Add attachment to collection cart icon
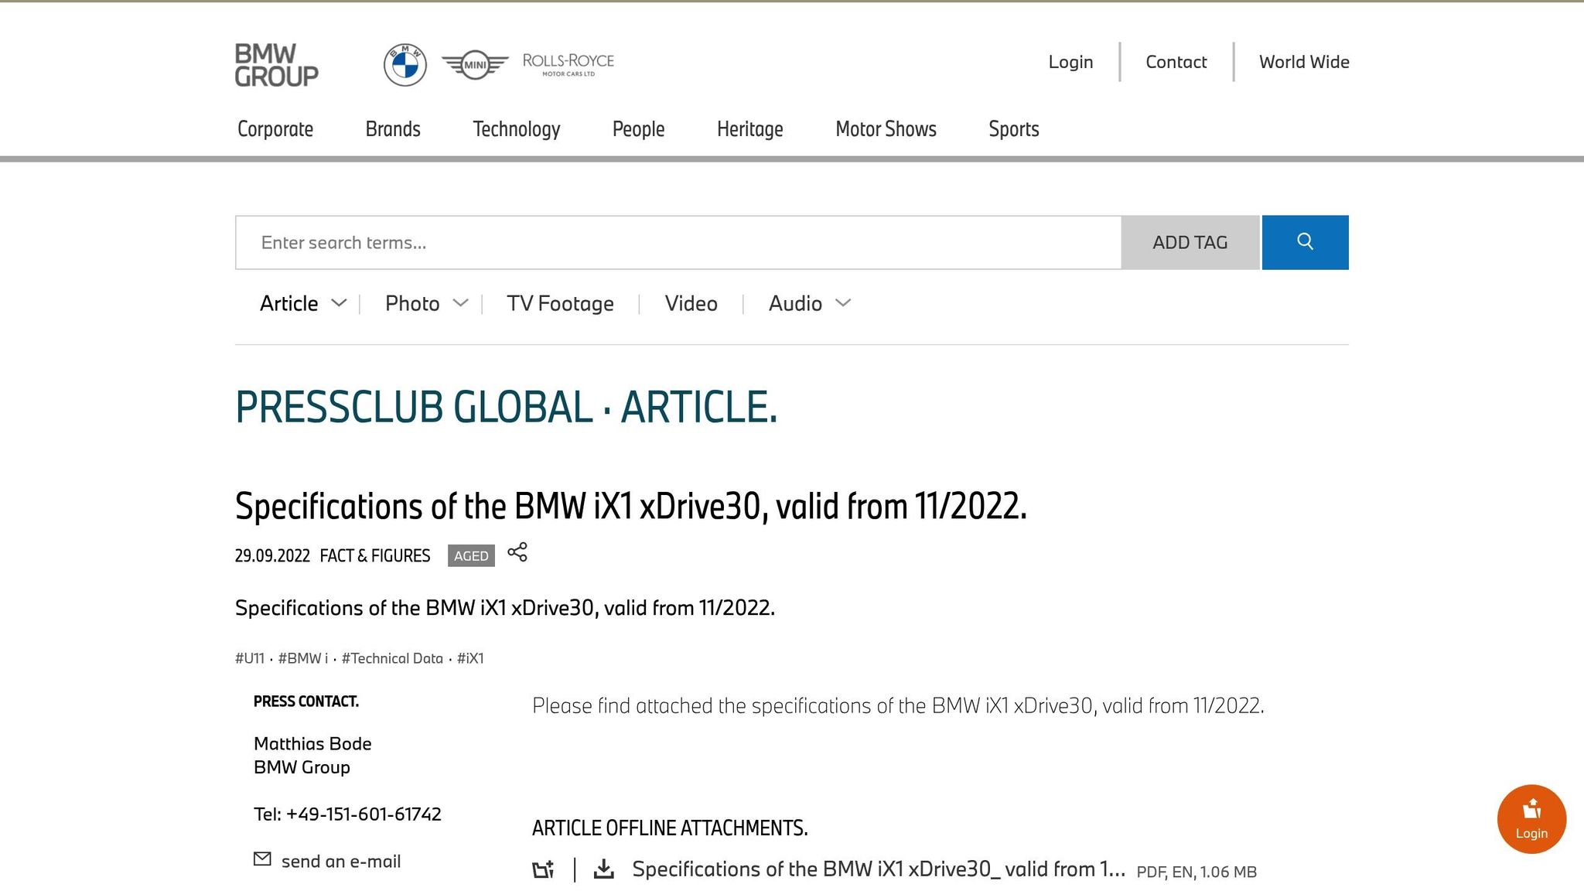Image resolution: width=1584 pixels, height=891 pixels. (544, 869)
